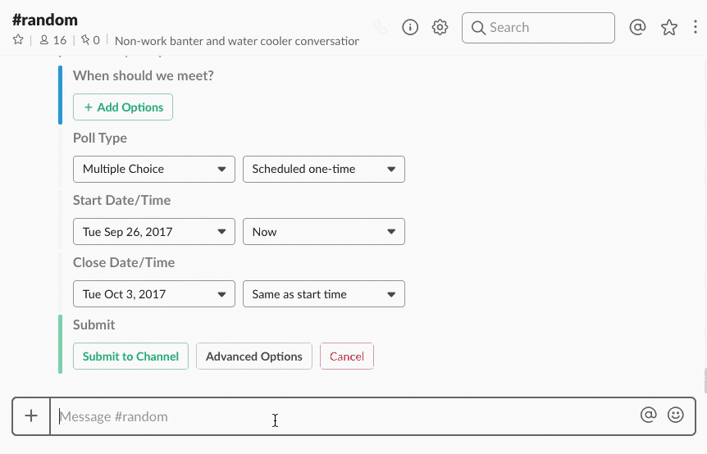Click the plus attach button beside message box

click(31, 416)
